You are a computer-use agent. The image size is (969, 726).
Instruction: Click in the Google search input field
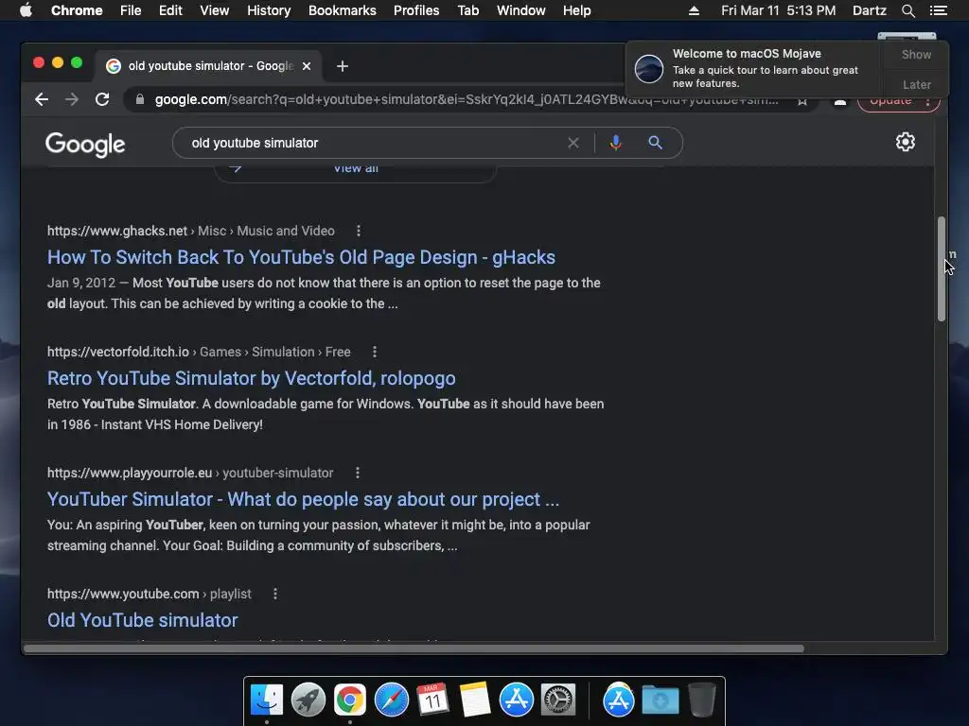coord(374,144)
